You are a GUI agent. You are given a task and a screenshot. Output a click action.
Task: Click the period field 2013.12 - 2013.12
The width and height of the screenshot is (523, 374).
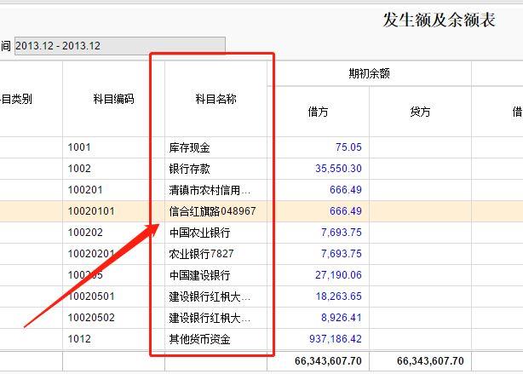coord(120,46)
